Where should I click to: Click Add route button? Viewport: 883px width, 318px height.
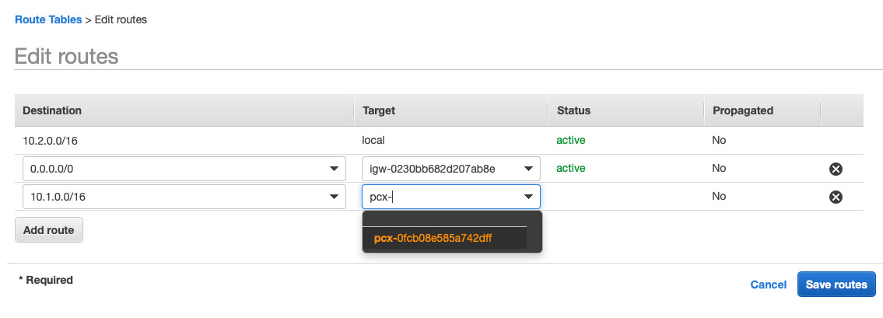click(49, 230)
